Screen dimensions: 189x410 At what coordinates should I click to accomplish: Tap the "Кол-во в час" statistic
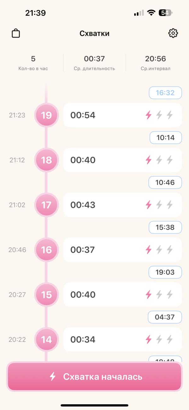[33, 62]
